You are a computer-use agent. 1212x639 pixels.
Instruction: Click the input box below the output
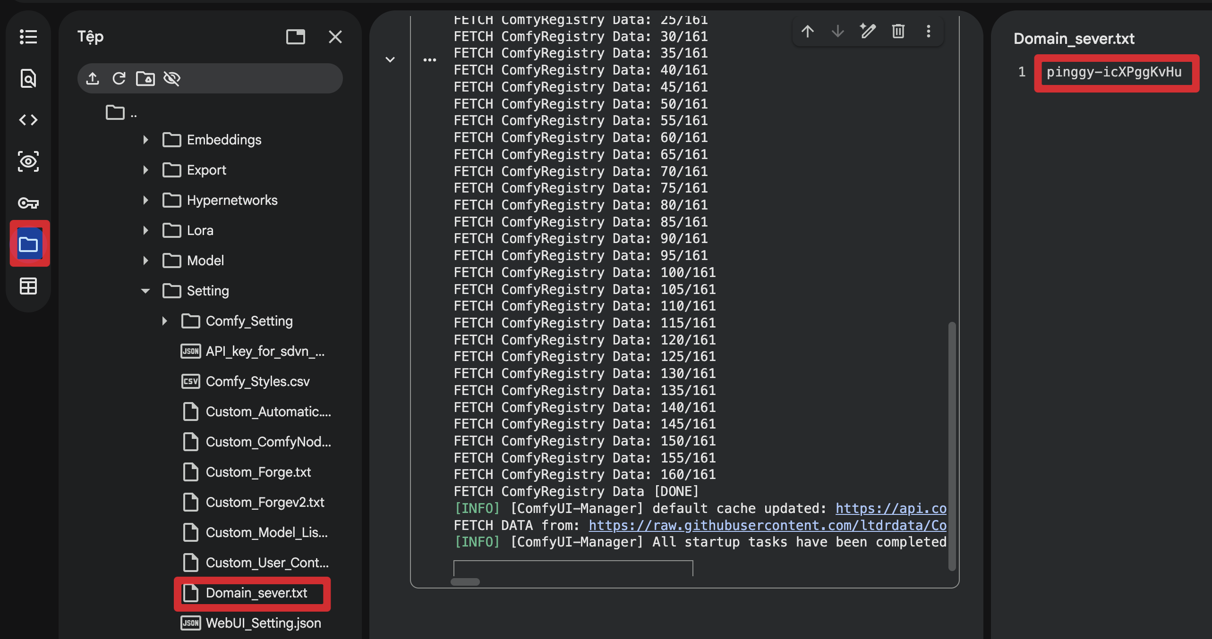tap(573, 569)
